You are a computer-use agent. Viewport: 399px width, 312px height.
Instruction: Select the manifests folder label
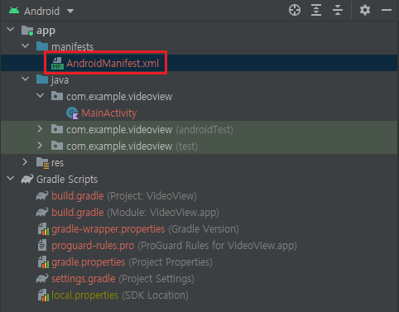72,47
